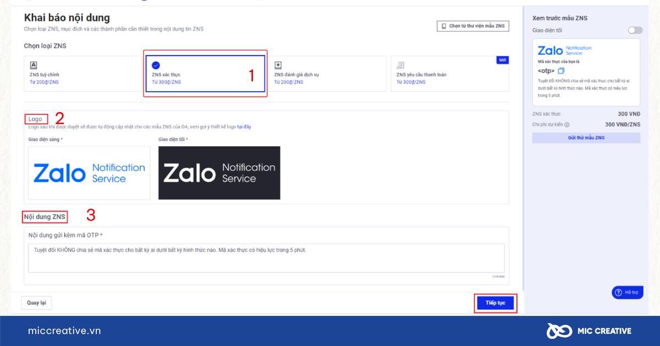Open the 'tại đây' logo design link
The image size is (660, 346).
coord(244,127)
